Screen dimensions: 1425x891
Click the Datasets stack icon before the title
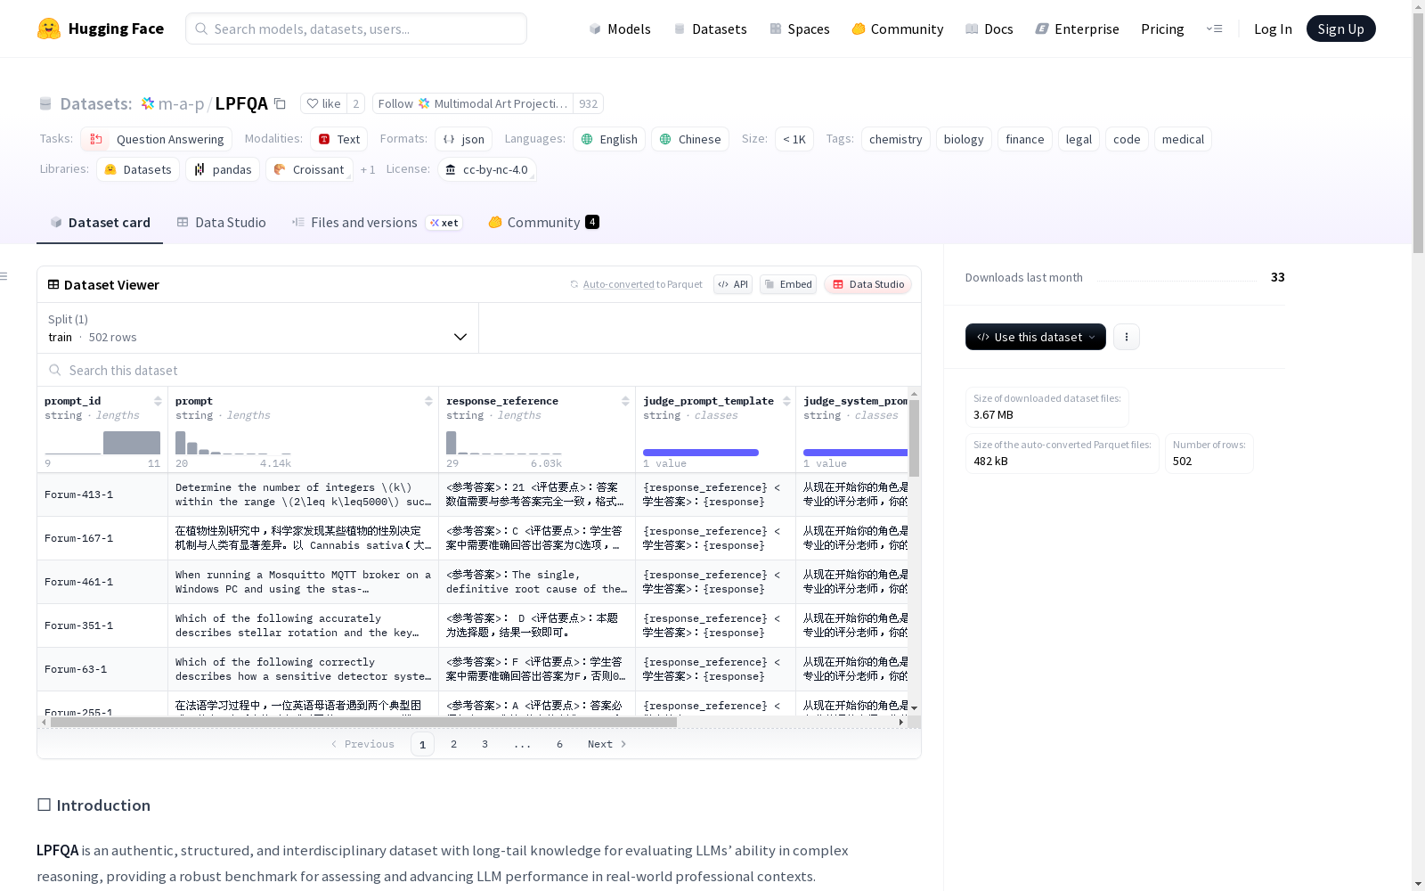(x=45, y=104)
